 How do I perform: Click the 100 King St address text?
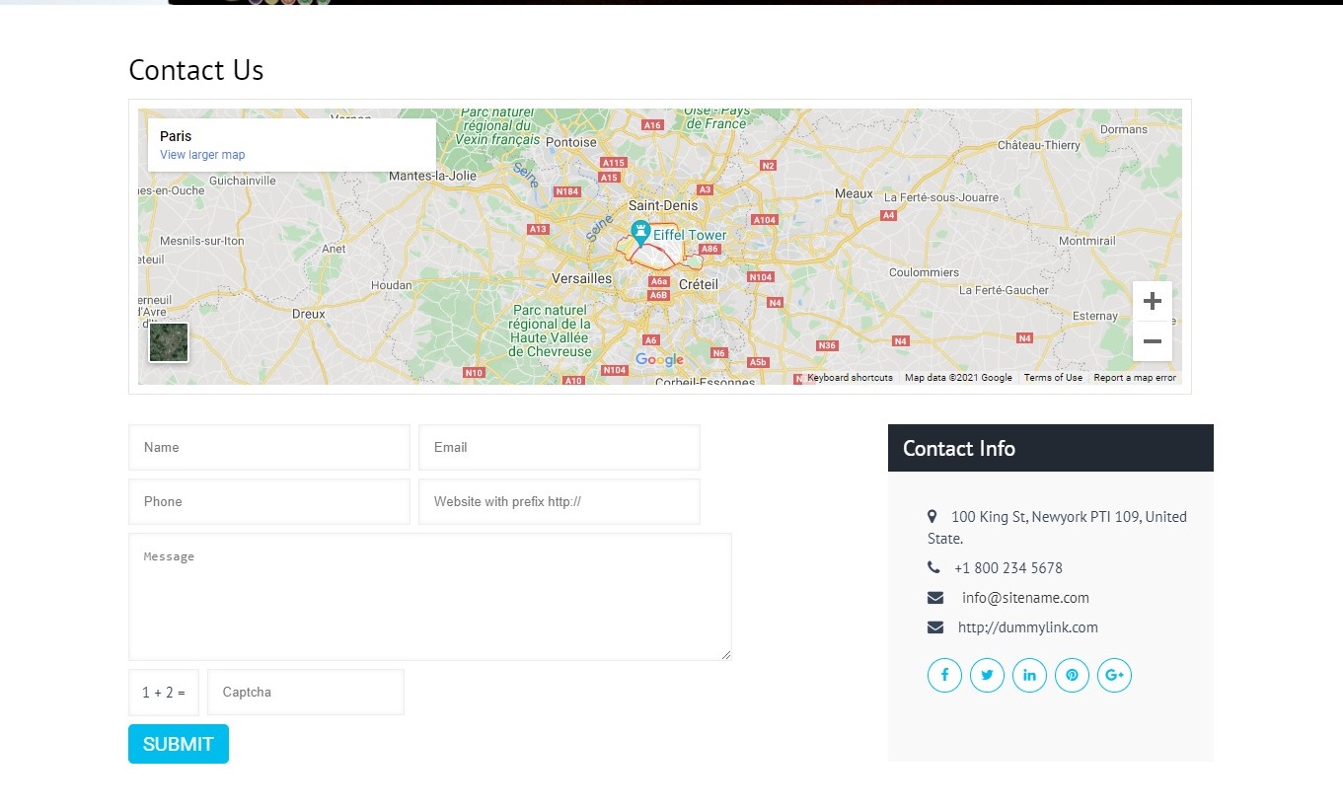(x=1057, y=527)
